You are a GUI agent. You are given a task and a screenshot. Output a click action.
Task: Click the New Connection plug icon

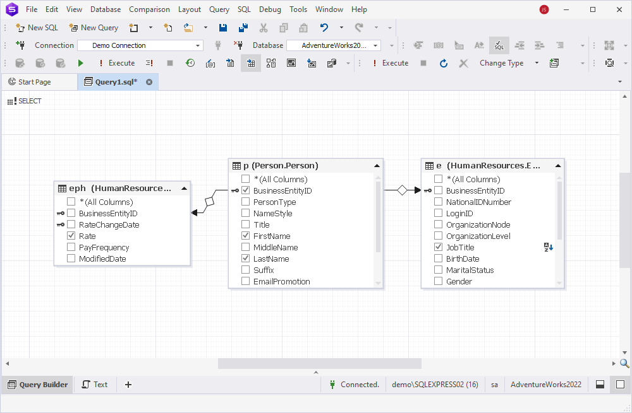click(21, 45)
